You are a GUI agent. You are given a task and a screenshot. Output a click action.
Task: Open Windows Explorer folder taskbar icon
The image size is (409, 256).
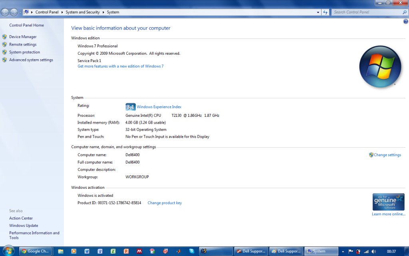click(61, 251)
